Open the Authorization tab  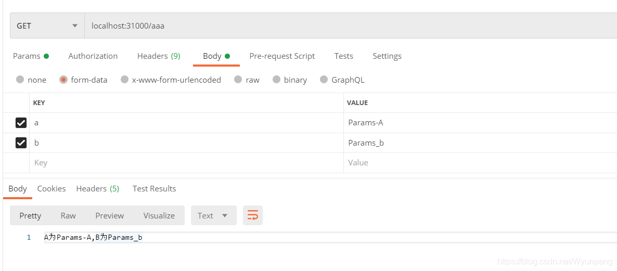93,56
